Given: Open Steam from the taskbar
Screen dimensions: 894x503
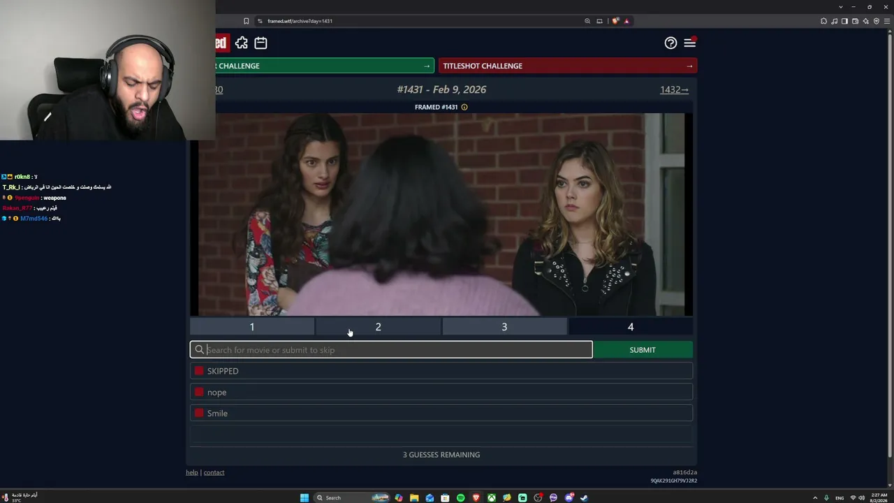Looking at the screenshot, I should tap(584, 498).
